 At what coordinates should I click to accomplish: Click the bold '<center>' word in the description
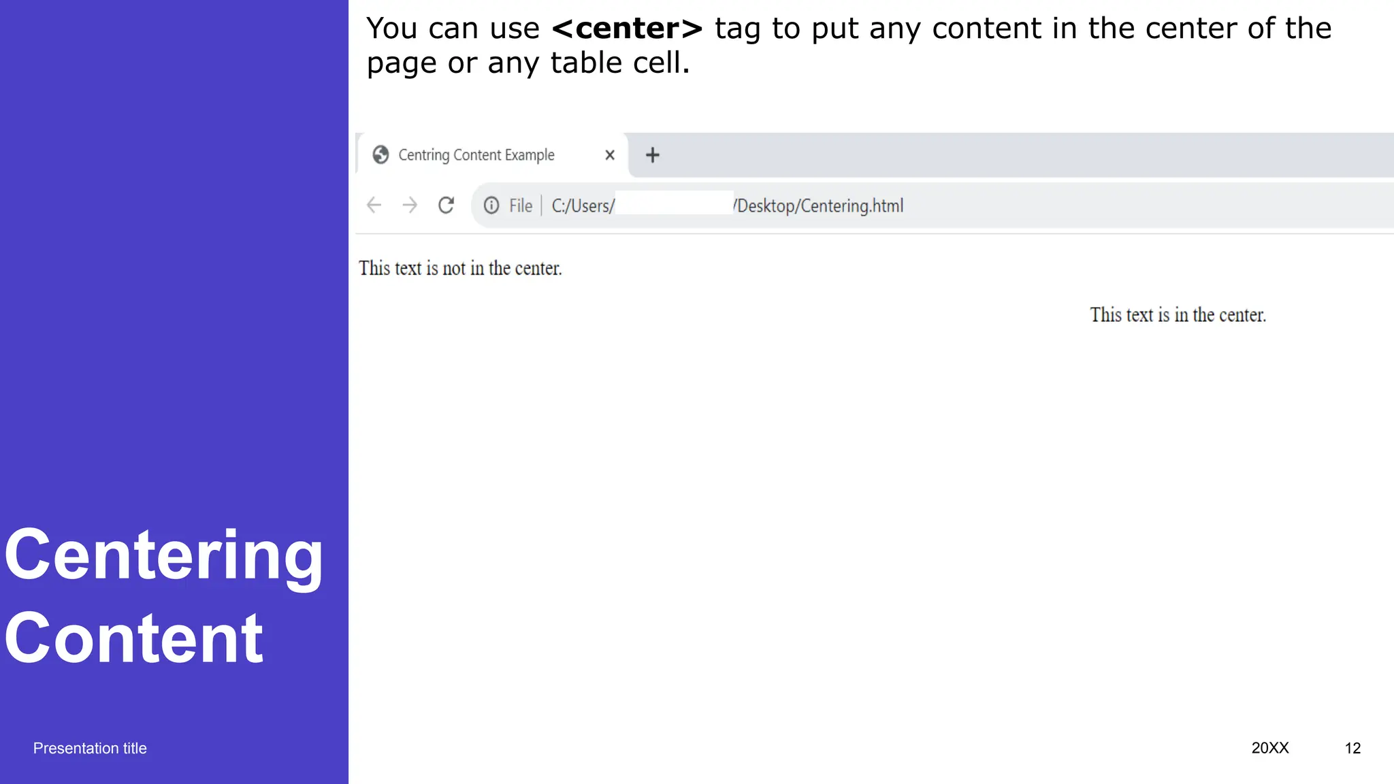pos(627,29)
